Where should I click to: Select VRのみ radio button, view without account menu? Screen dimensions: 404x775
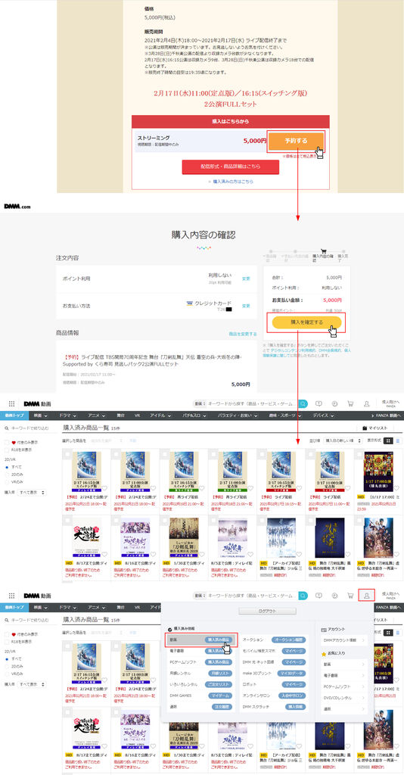(7, 481)
